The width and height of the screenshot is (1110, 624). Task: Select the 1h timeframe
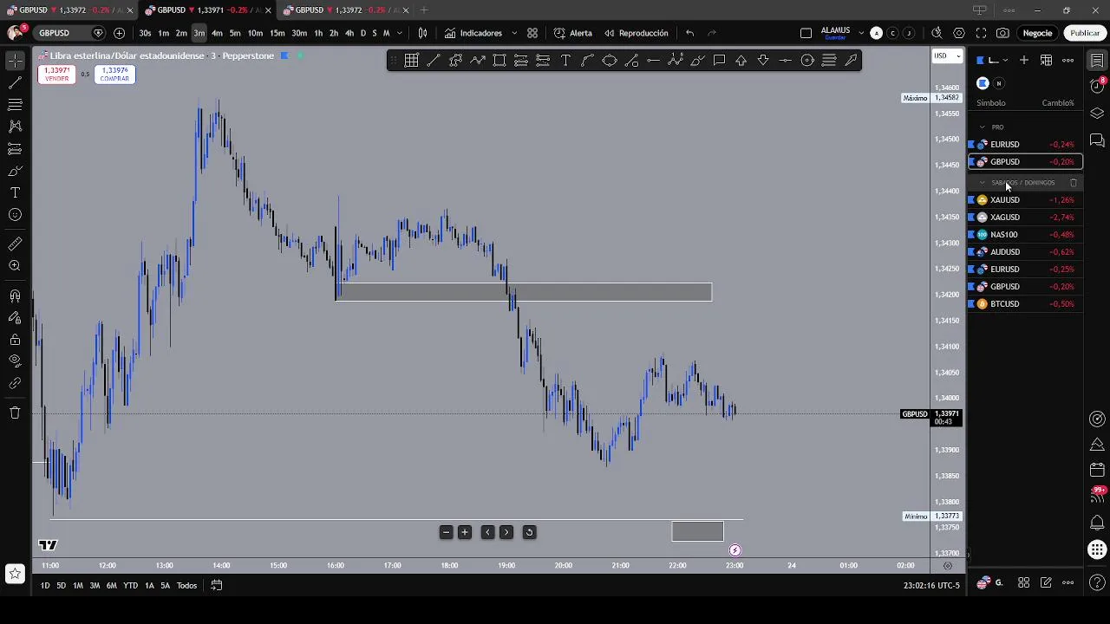click(x=318, y=33)
